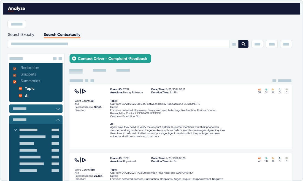303x181 pixels.
Task: Expand the tree item in the bottom sidebar panel
Action: point(15,130)
